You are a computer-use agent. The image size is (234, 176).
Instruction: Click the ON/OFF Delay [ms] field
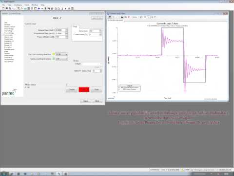pos(97,71)
